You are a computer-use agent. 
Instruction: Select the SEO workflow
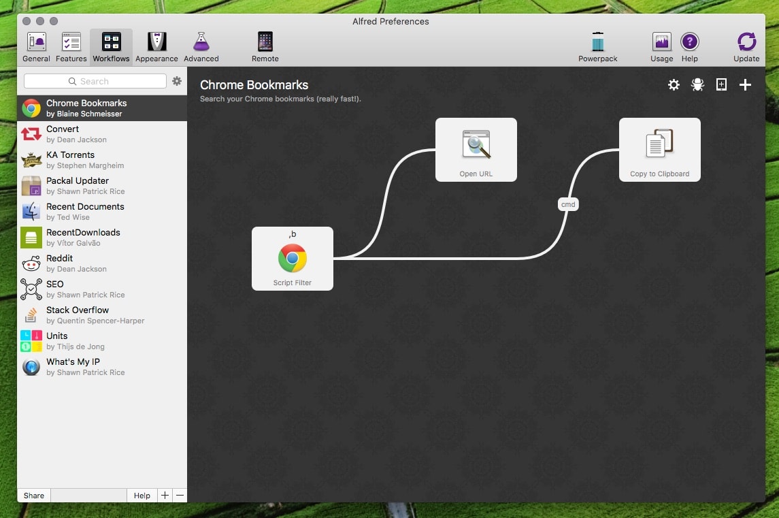tap(102, 289)
